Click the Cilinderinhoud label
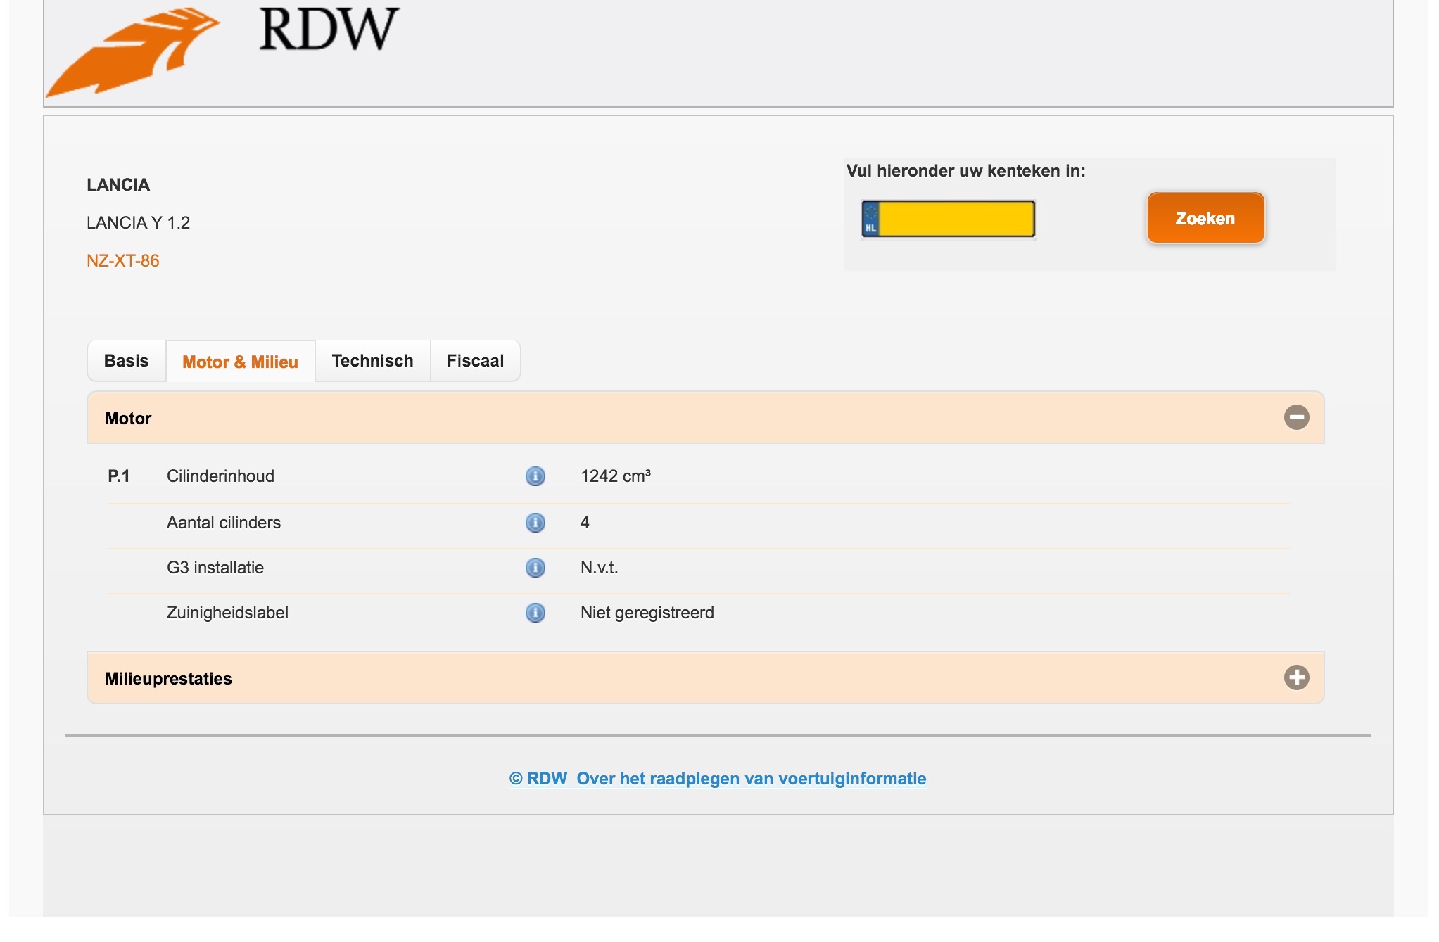This screenshot has height=942, width=1439. coord(220,476)
